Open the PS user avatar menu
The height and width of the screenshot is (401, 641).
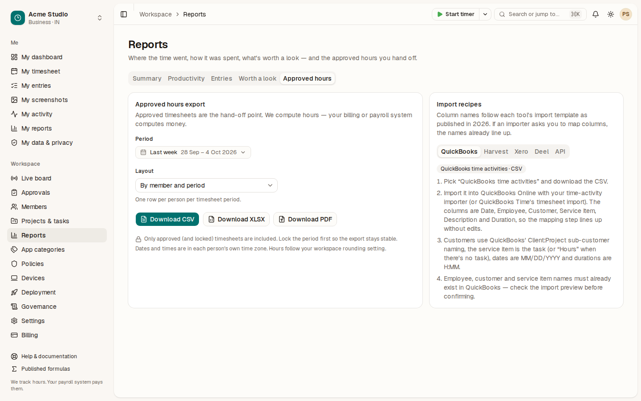coord(626,14)
